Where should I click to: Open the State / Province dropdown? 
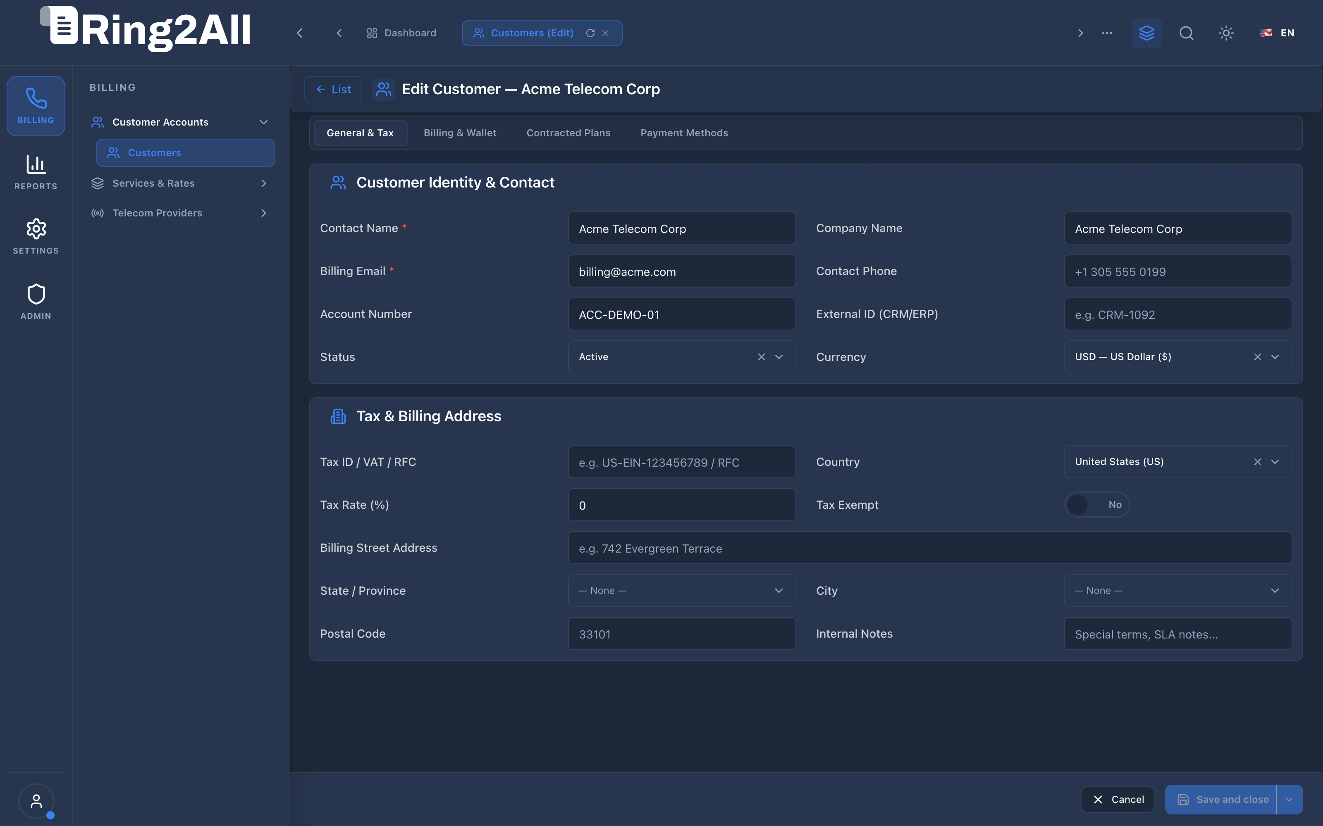(x=682, y=591)
